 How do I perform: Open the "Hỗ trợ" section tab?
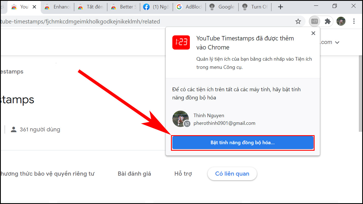[183, 174]
